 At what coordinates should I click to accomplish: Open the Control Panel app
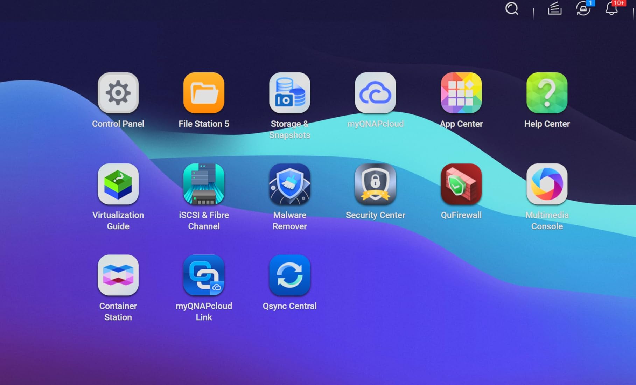[x=118, y=93]
